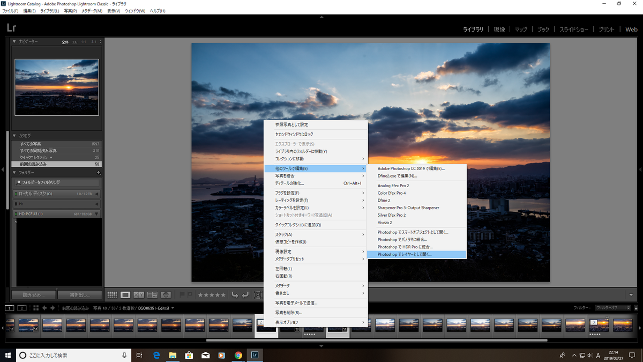Switch to 現像 (Develop) module
This screenshot has width=643, height=362.
pos(499,29)
